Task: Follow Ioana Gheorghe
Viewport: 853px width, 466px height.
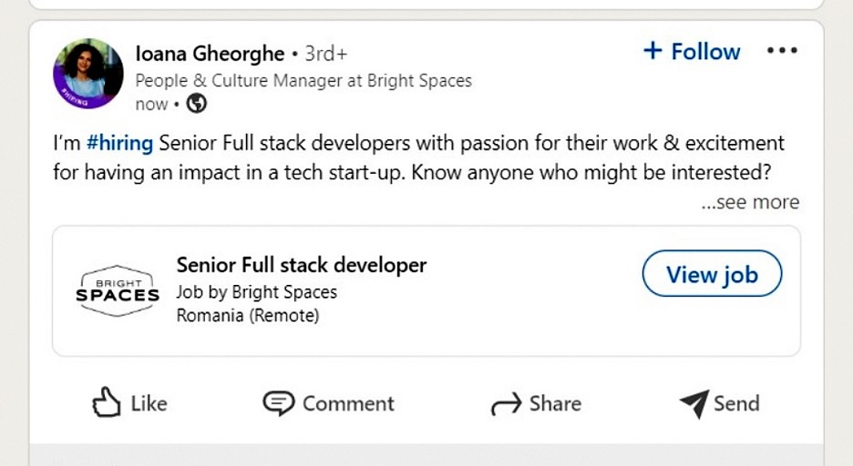Action: click(692, 52)
